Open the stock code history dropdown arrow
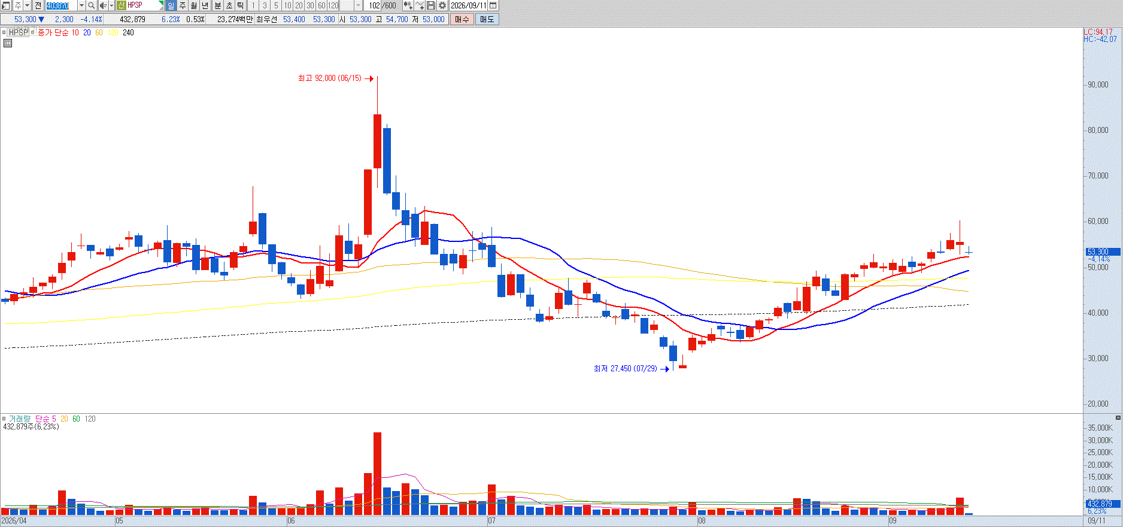 point(81,5)
